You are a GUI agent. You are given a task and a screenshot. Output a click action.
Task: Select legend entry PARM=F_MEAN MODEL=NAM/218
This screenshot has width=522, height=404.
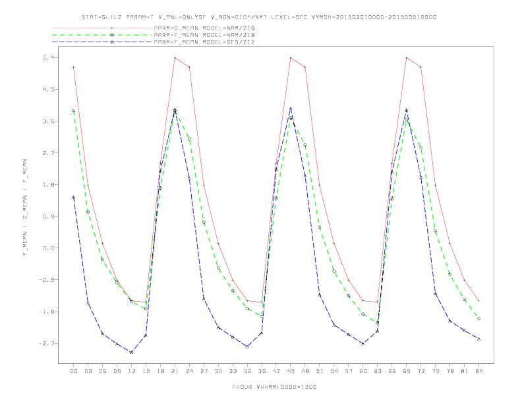(204, 35)
